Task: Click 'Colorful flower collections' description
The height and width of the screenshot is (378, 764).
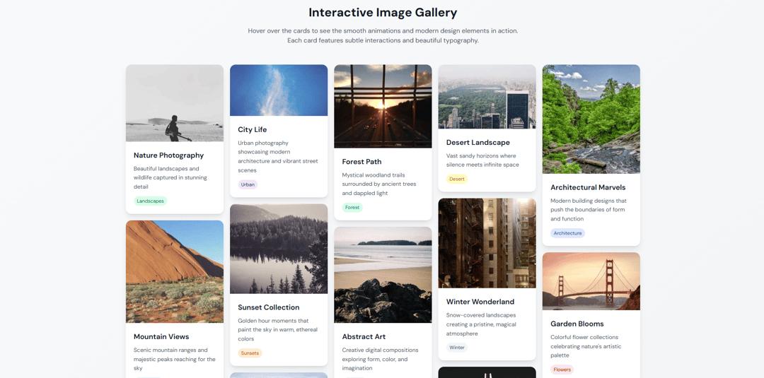Action: point(584,346)
